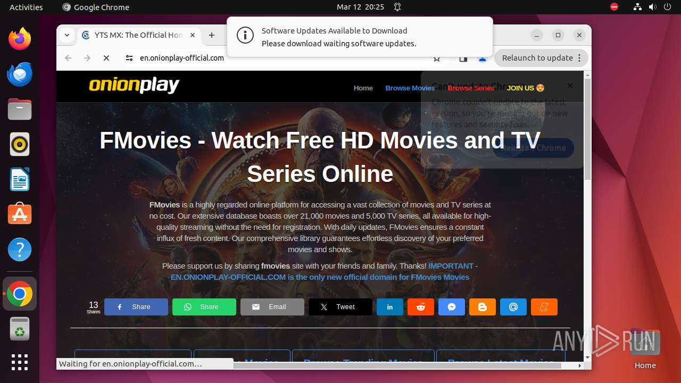Viewport: 681px width, 383px height.
Task: Stop loading the page
Action: tap(106, 58)
